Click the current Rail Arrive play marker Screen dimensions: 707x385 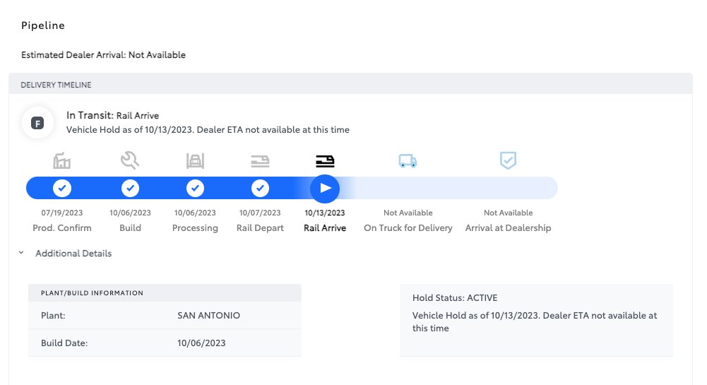coord(325,188)
